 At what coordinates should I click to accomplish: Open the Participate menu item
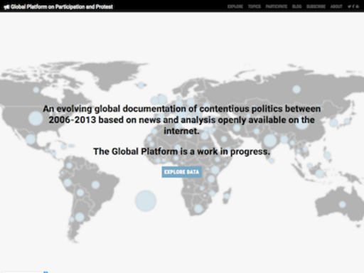[x=277, y=6]
